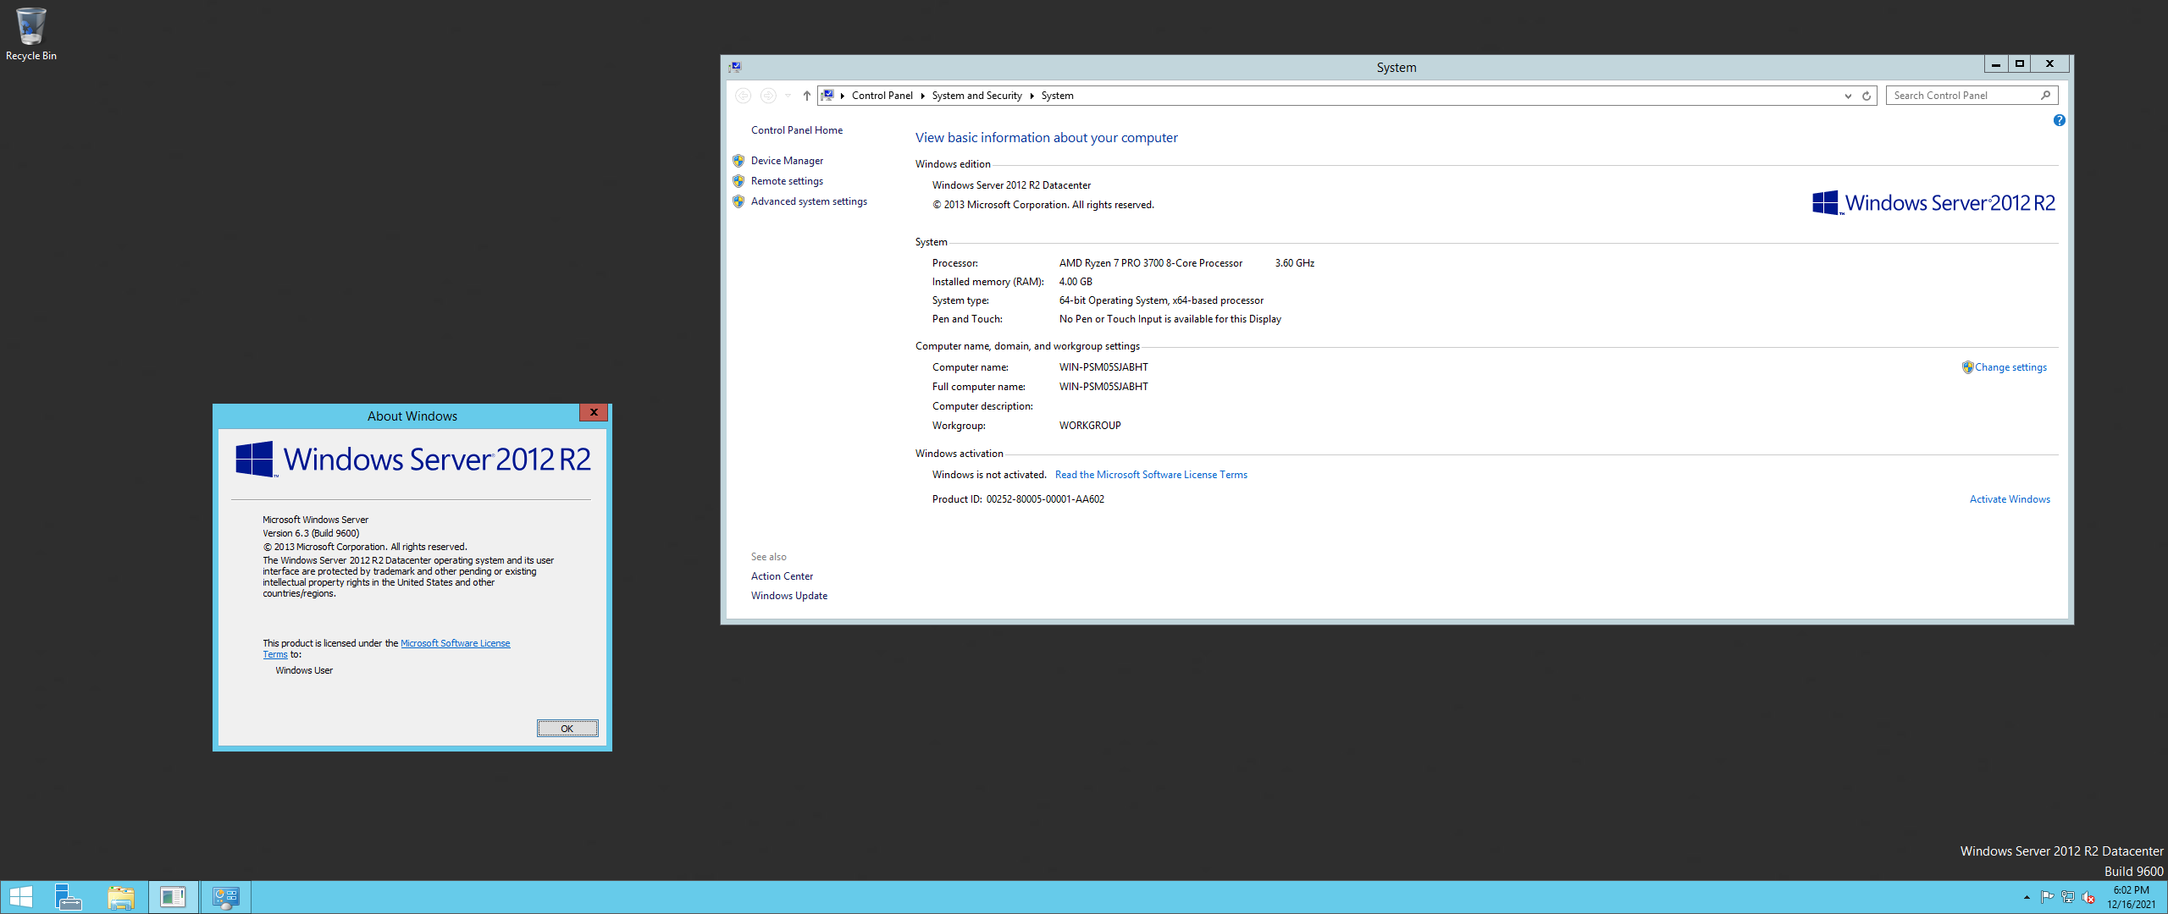Click the Windows Start button
The height and width of the screenshot is (914, 2168).
pyautogui.click(x=20, y=897)
